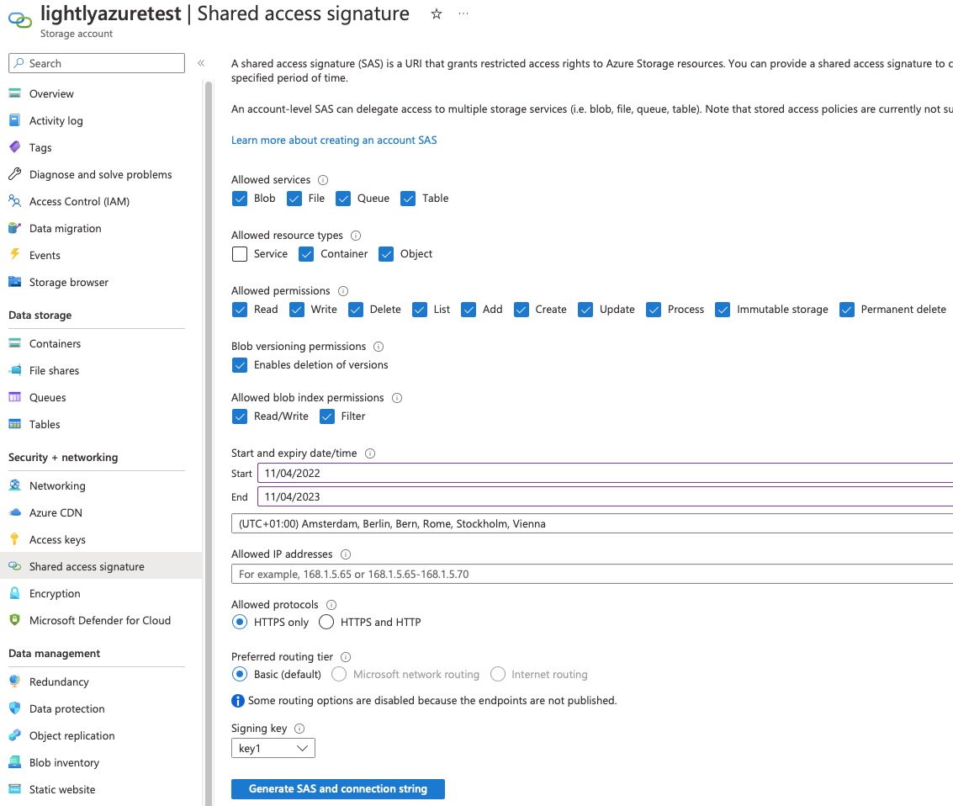Screen dimensions: 953x806
Task: Uncheck the Filter blob index checkbox
Action: [327, 416]
